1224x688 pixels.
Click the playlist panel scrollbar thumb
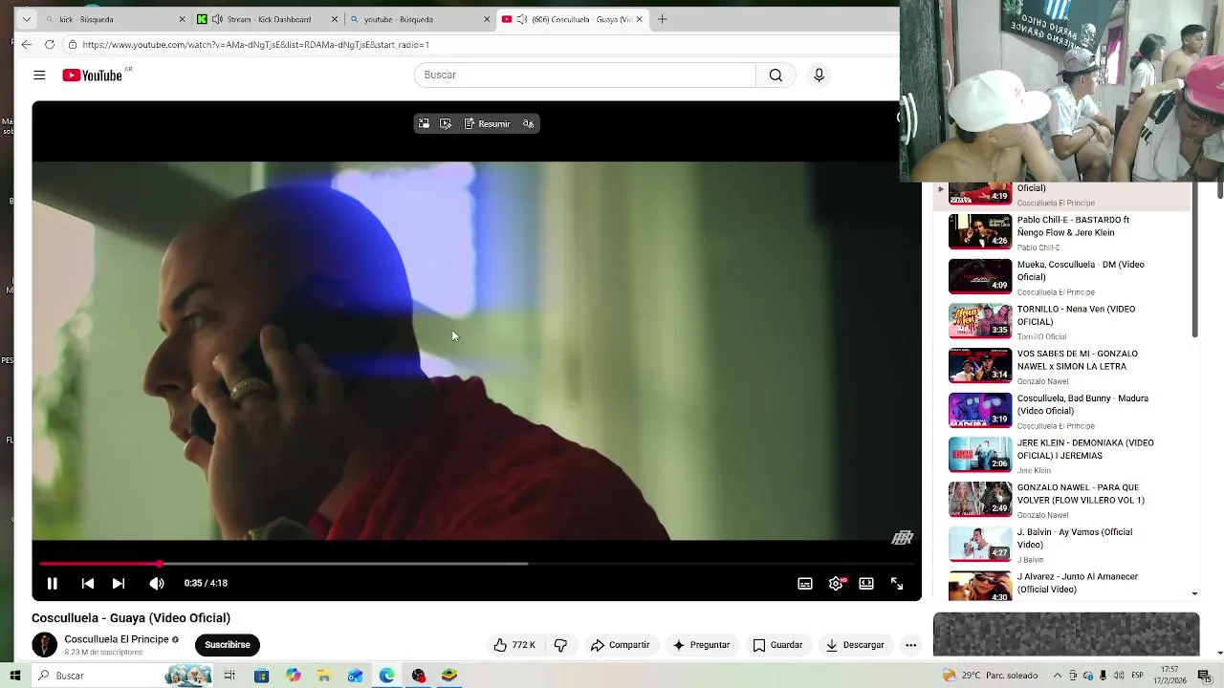(1194, 261)
